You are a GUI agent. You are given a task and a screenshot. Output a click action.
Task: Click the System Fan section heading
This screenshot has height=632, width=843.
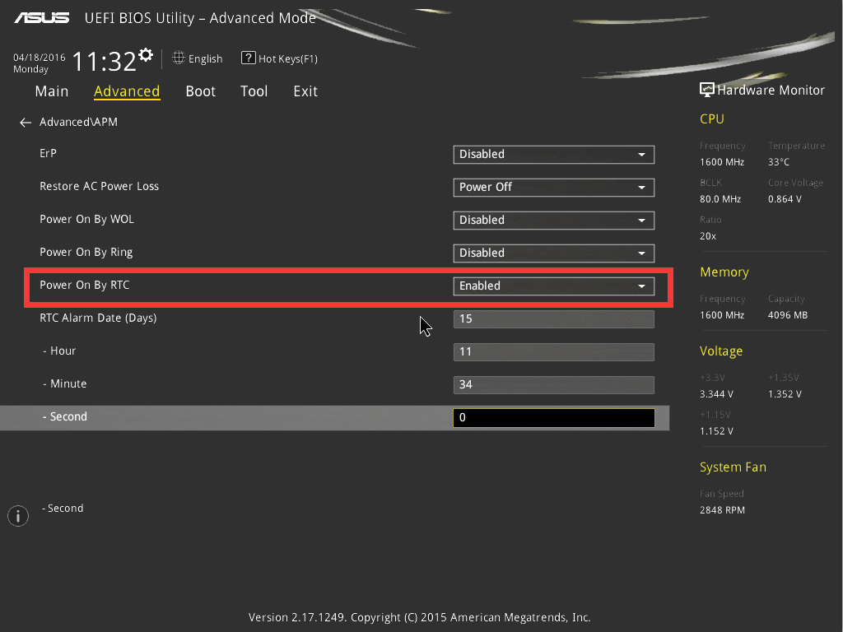pyautogui.click(x=733, y=467)
